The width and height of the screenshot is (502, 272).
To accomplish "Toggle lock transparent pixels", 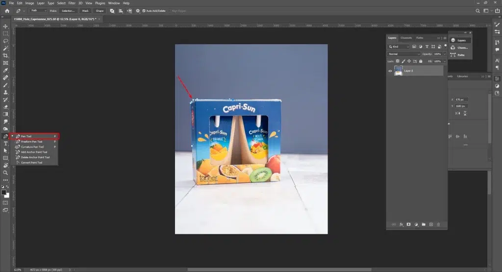I will (398, 61).
